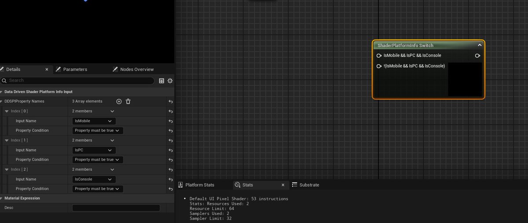Open Property Condition dropdown under Index [ 0 ]
528x223 pixels.
98,130
